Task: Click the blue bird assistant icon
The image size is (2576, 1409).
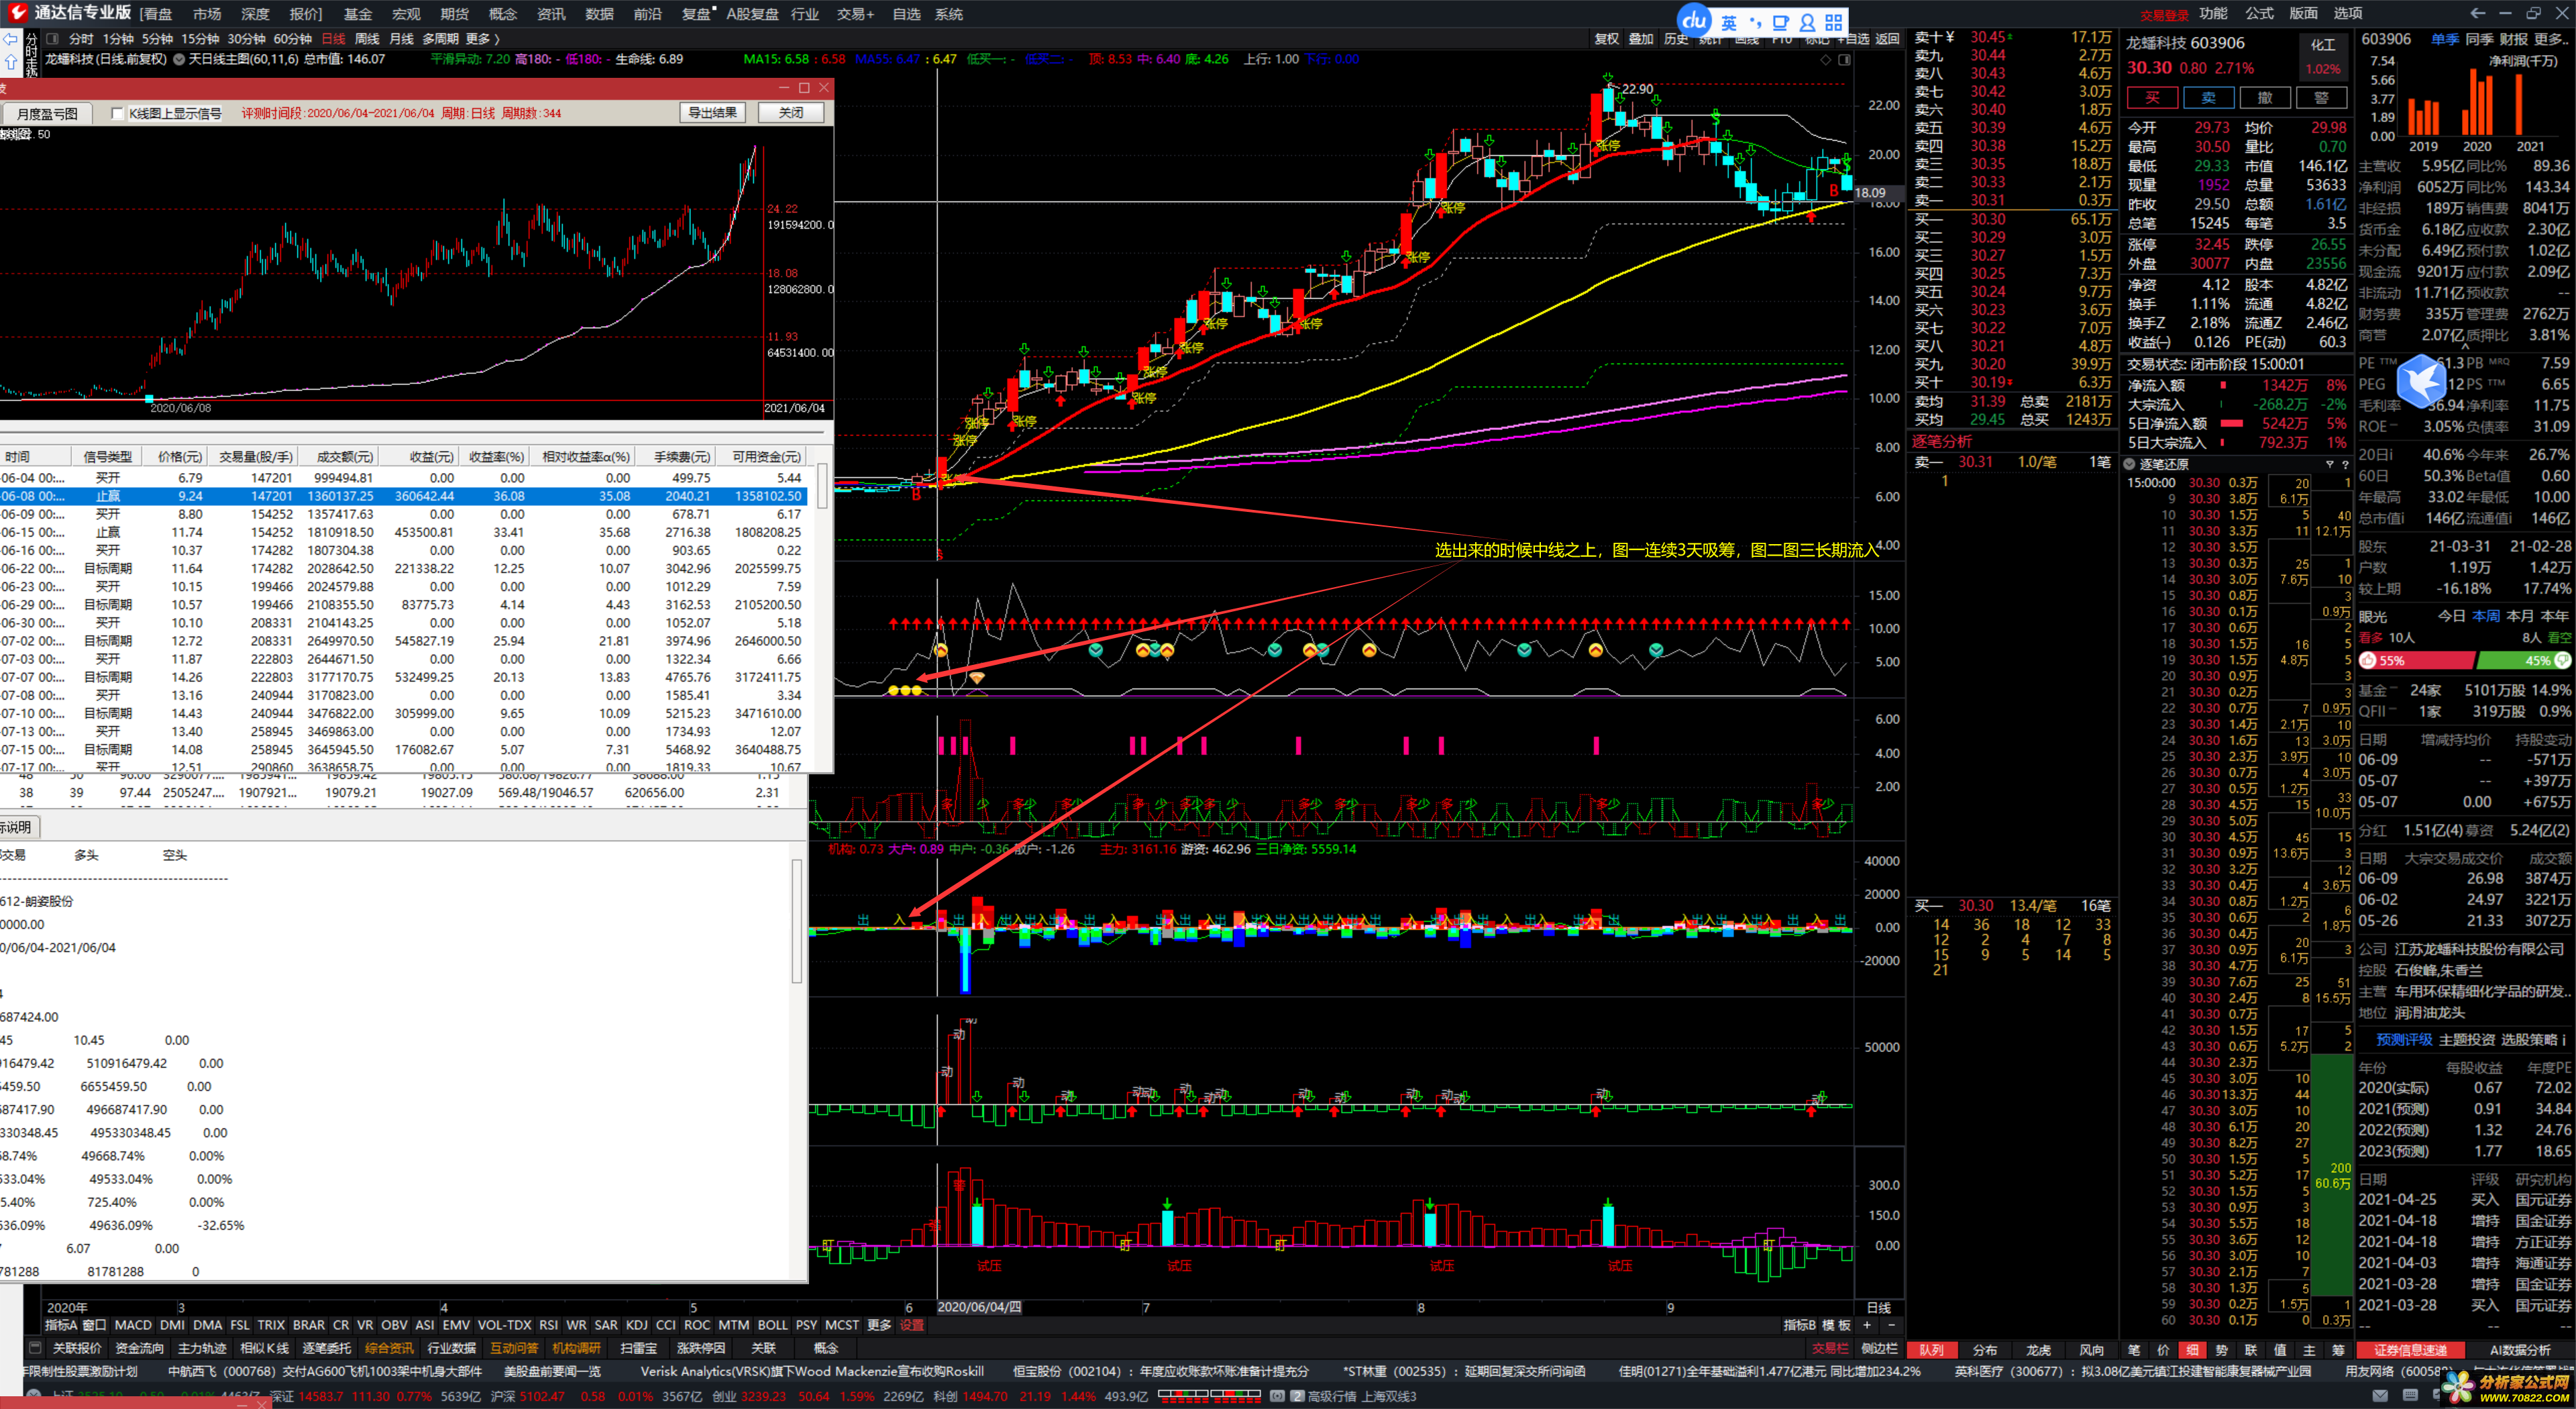Action: [2421, 381]
